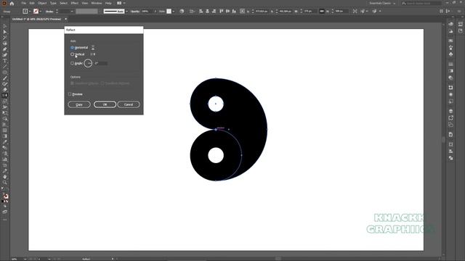Click the Transform reference point icon
The height and width of the screenshot is (261, 465).
point(242,12)
